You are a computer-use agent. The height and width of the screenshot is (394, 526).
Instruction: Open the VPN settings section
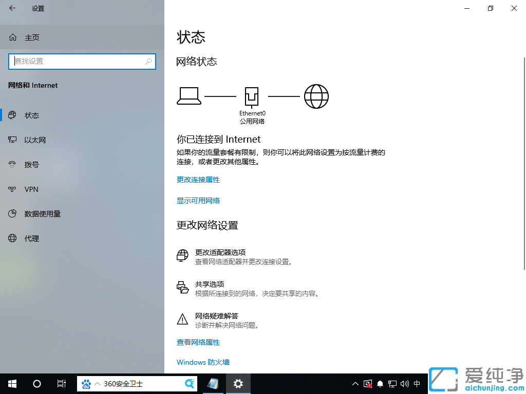point(30,189)
